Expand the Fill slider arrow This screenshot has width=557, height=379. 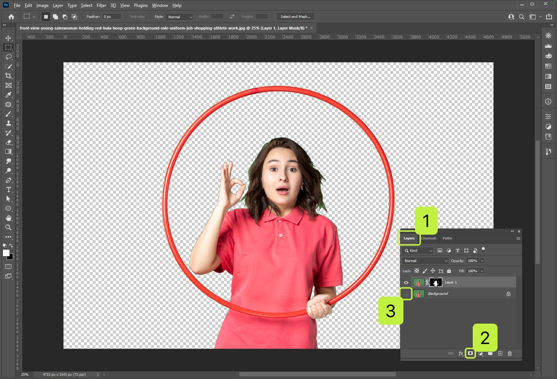pyautogui.click(x=482, y=271)
